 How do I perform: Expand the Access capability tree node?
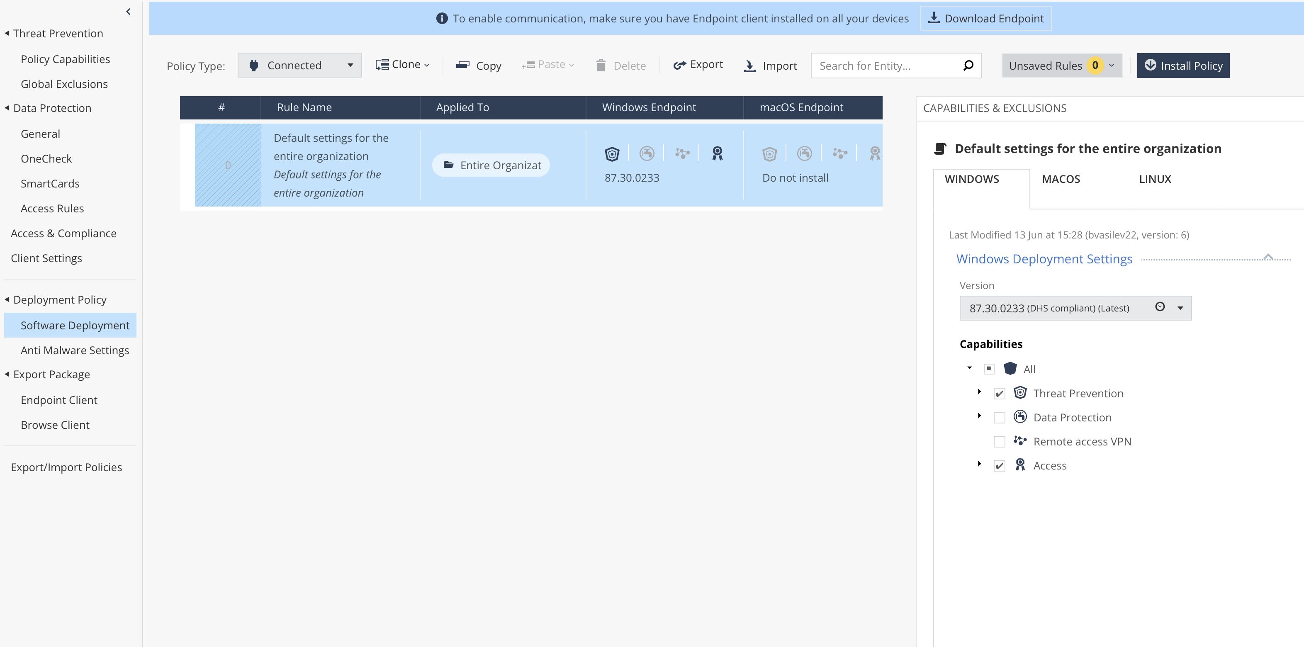(x=979, y=464)
